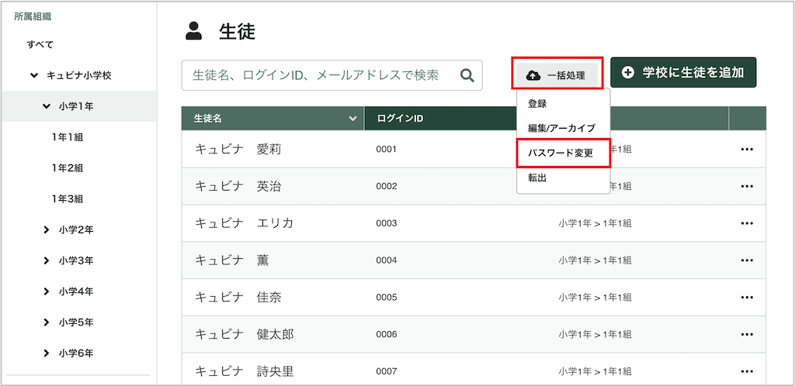Screen dimensions: 795x386
Task: Click login ID 0005
Action: pyautogui.click(x=387, y=297)
